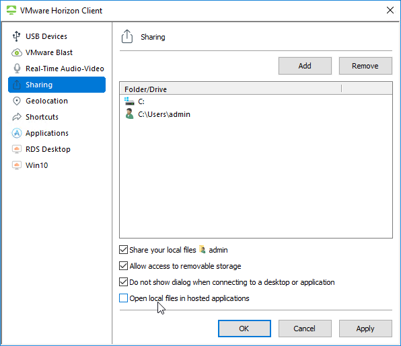Click the Real-Time Audio-Video microphone icon
Image resolution: width=401 pixels, height=346 pixels.
(17, 69)
